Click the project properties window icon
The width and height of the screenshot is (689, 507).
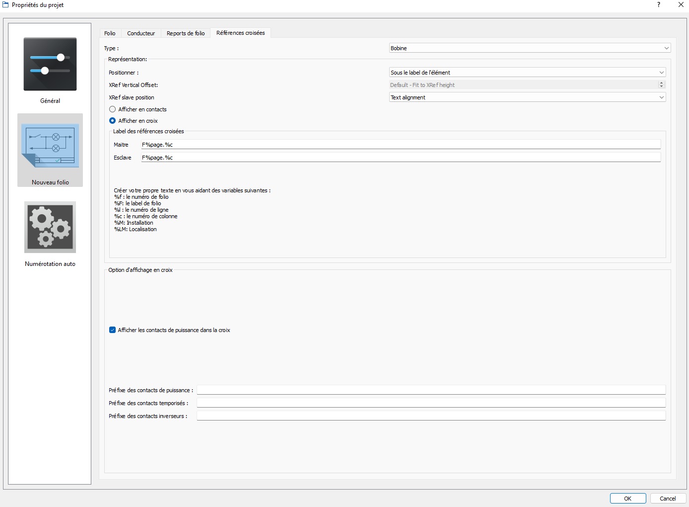point(5,4)
